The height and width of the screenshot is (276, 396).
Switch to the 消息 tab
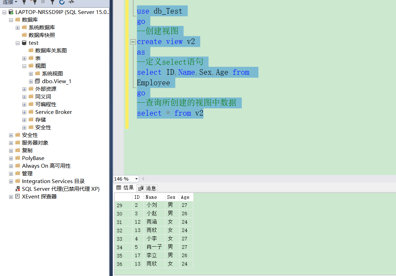click(x=147, y=188)
